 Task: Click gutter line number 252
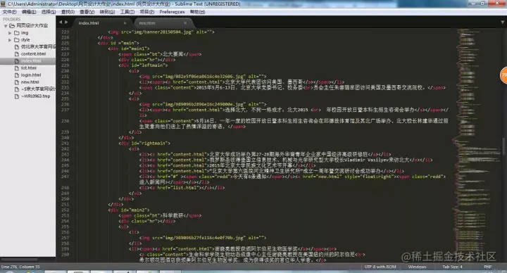pyautogui.click(x=65, y=210)
